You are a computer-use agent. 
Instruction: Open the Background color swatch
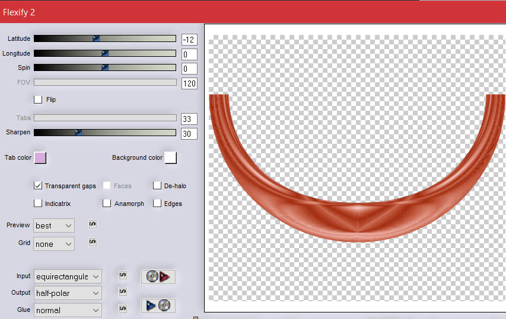point(171,158)
